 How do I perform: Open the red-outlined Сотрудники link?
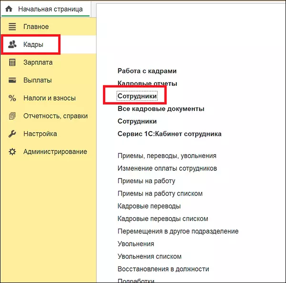[137, 96]
